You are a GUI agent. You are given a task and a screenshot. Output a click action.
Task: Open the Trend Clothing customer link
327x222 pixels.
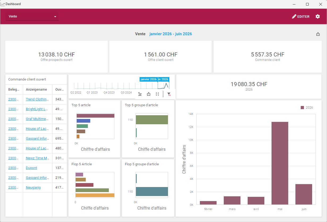pyautogui.click(x=37, y=99)
